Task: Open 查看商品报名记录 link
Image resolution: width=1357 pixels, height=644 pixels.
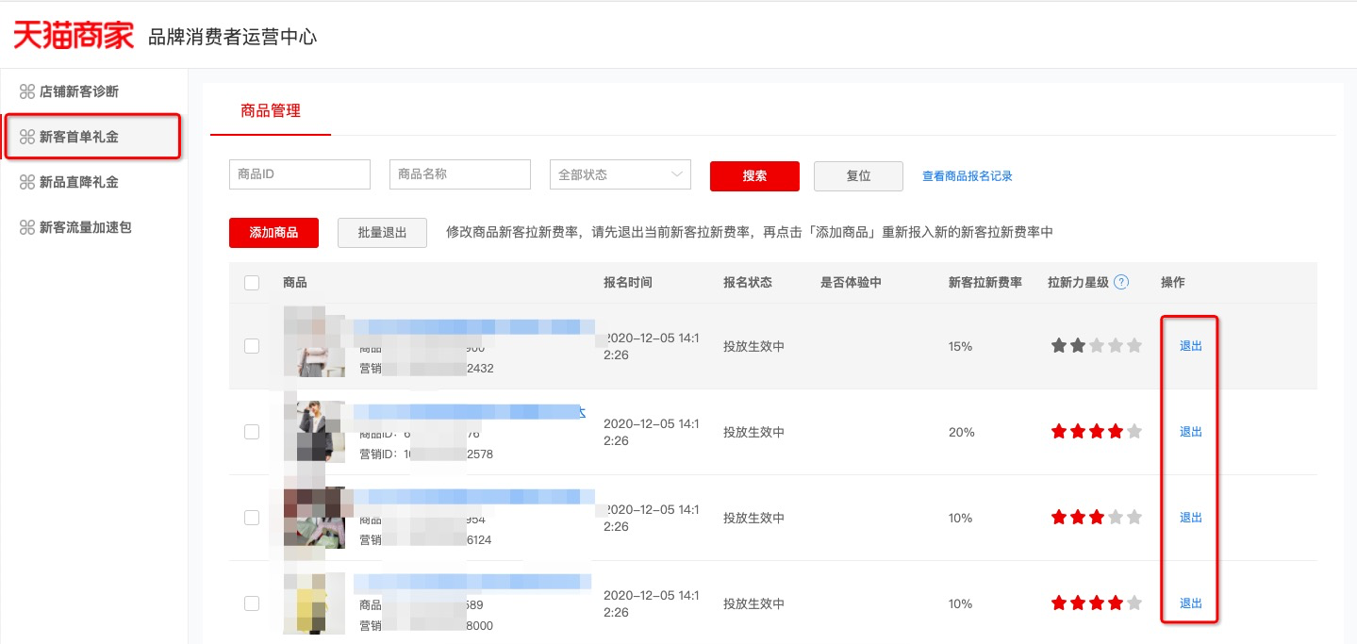Action: coord(968,176)
